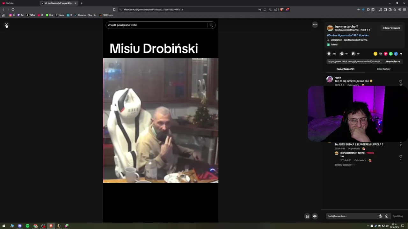Click the icon left of the volume button

[307, 216]
